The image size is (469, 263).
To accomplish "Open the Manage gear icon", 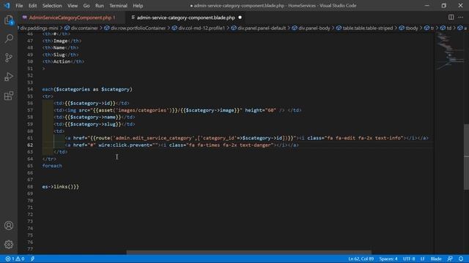I will 9,245.
